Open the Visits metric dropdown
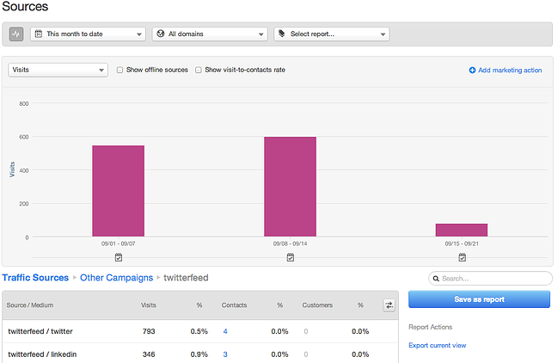The image size is (558, 363). (x=58, y=71)
